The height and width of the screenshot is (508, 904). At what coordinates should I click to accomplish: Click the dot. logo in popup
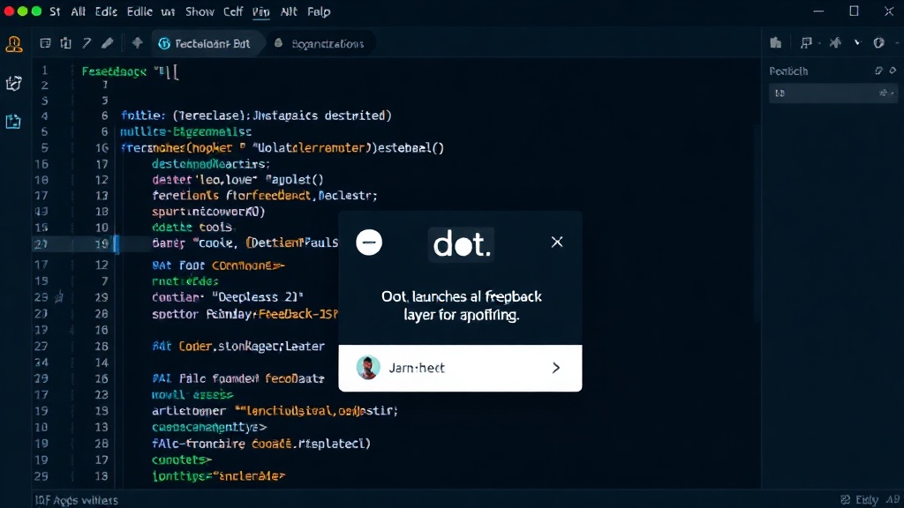[x=461, y=245]
